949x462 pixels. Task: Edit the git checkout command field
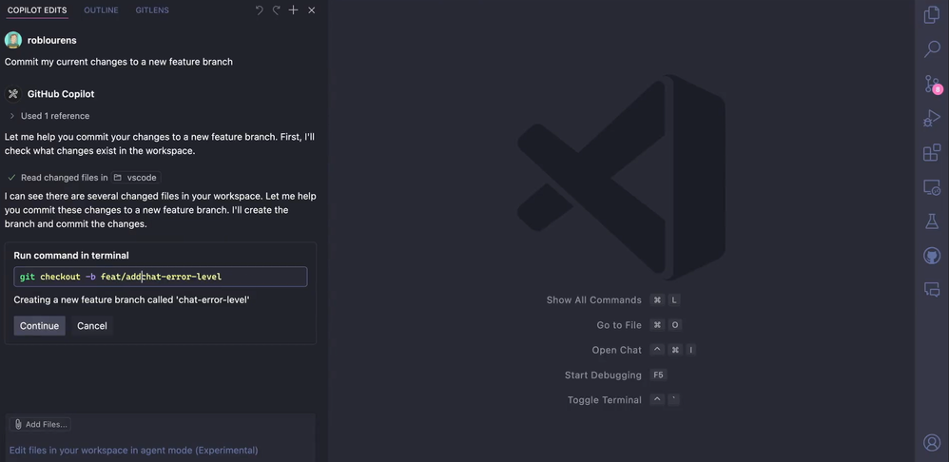(161, 277)
